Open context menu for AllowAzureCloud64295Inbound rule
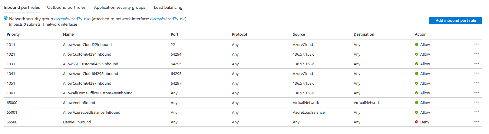The height and width of the screenshot is (134, 489). (477, 73)
